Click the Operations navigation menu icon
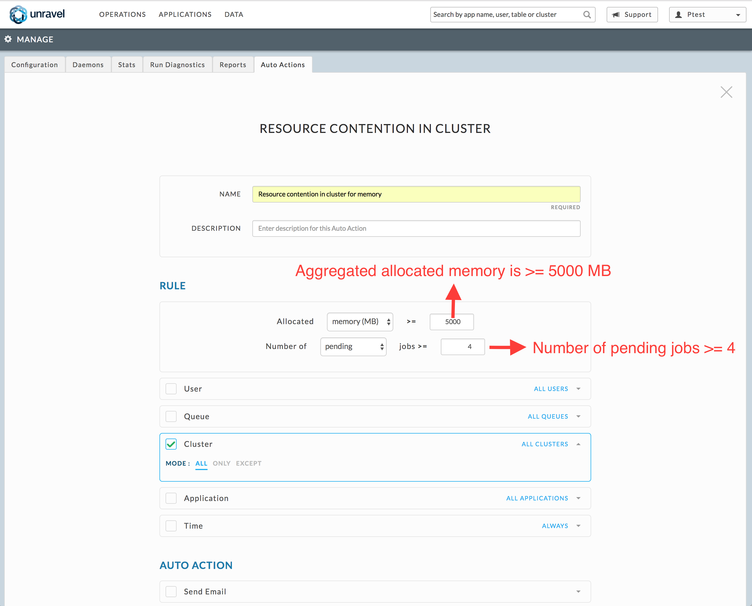The width and height of the screenshot is (752, 606). [122, 14]
